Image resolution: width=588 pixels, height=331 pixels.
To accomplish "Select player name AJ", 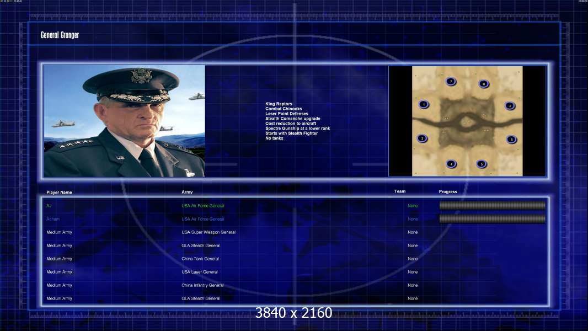I will [x=49, y=206].
